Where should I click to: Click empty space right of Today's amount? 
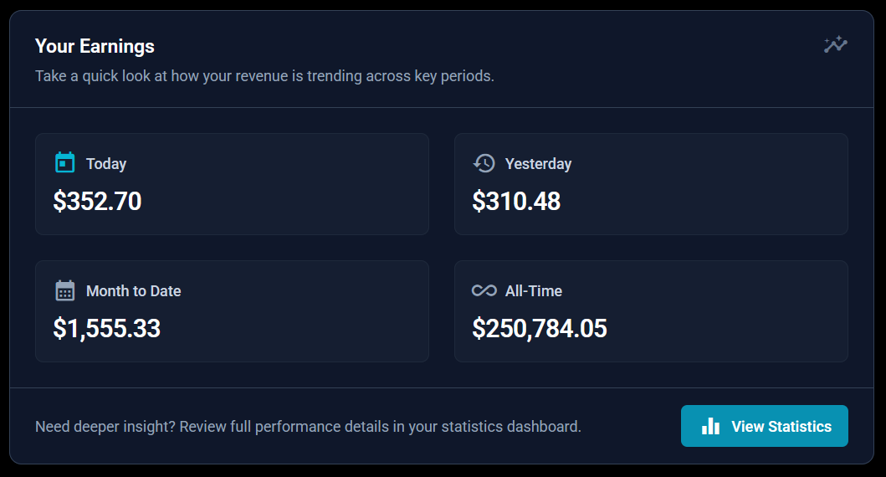[293, 202]
